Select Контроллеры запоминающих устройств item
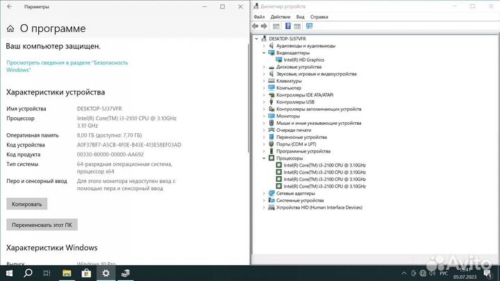500x281 pixels. [x=319, y=109]
